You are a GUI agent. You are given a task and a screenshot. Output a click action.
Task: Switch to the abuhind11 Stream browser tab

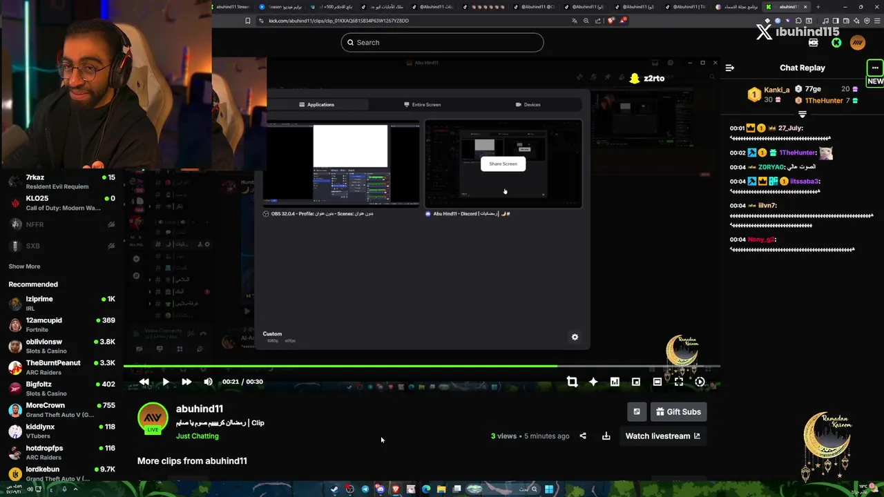[x=233, y=7]
